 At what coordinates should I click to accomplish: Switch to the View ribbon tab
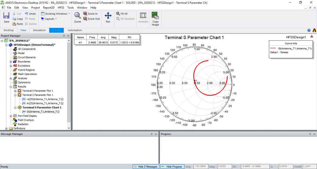pos(23,30)
